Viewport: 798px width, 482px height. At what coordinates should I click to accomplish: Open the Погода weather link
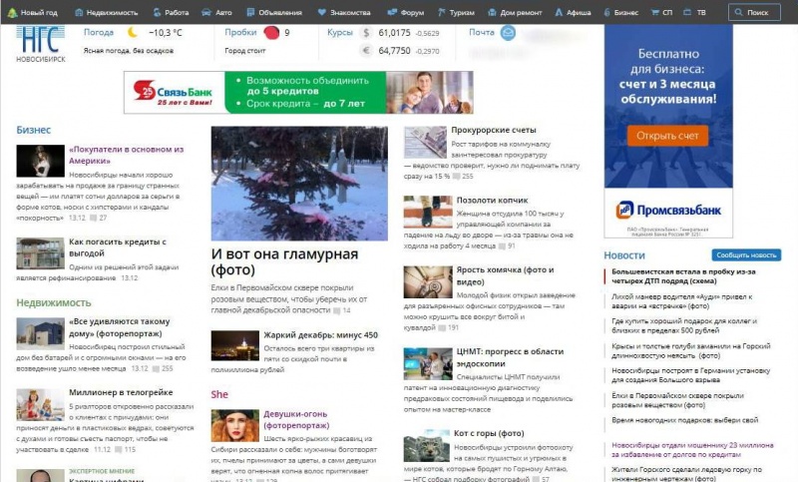click(100, 33)
